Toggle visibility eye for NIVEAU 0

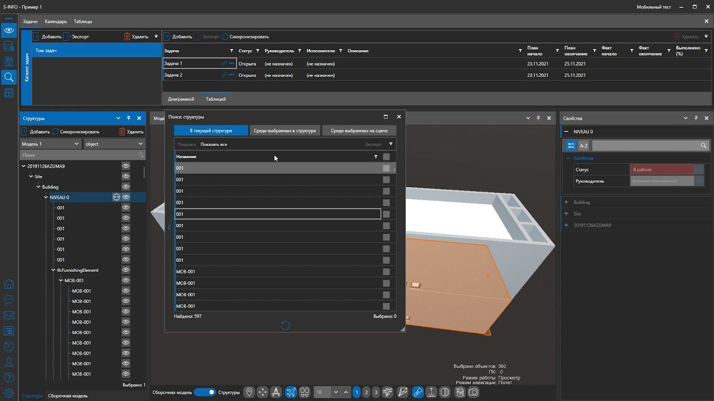[126, 197]
